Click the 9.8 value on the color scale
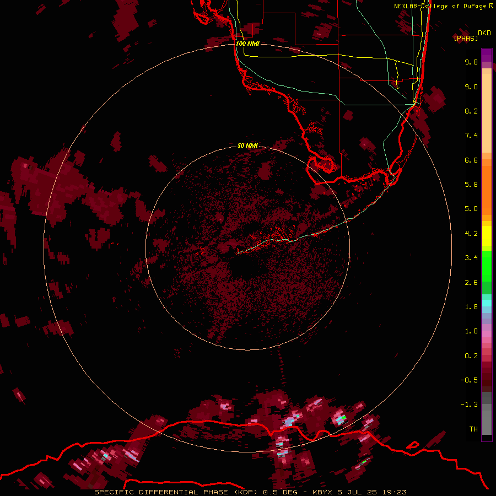496x496 pixels. pos(471,62)
